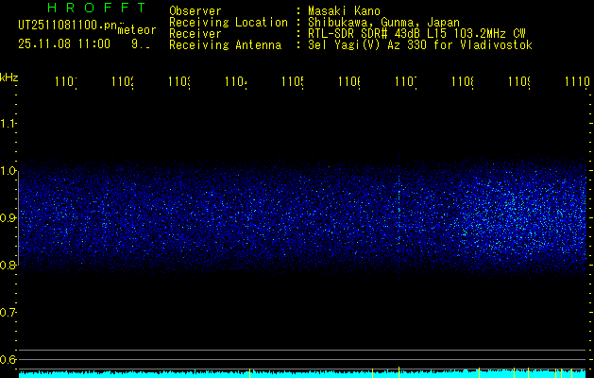
Task: Click the 0.7 frequency axis tick
Action: 8,313
